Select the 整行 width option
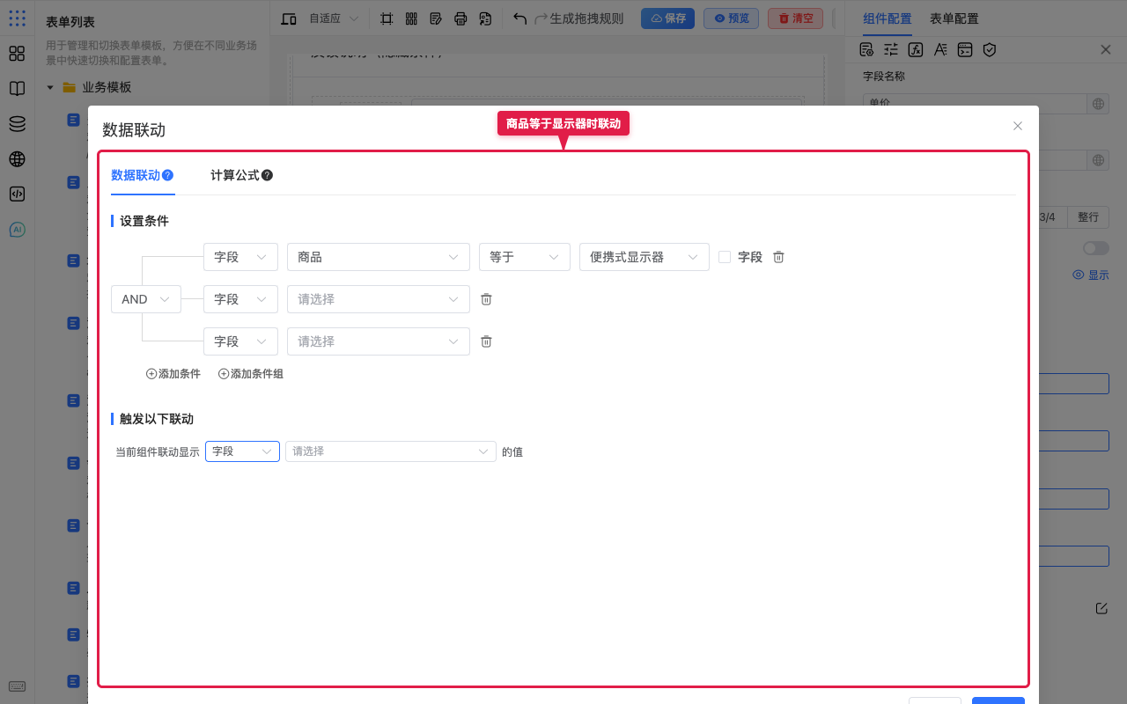Image resolution: width=1127 pixels, height=704 pixels. click(x=1088, y=217)
